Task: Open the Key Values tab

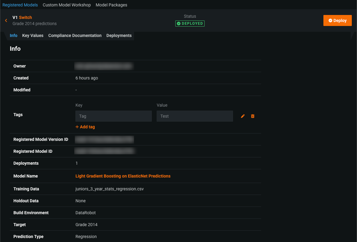Action: [33, 35]
